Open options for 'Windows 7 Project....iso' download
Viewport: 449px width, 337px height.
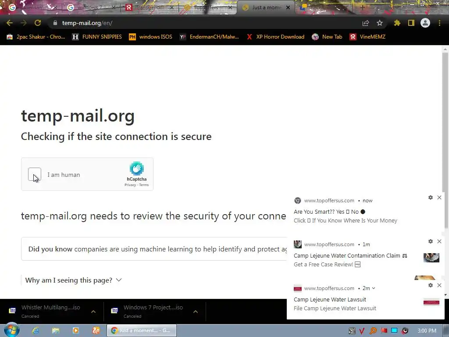(x=196, y=312)
